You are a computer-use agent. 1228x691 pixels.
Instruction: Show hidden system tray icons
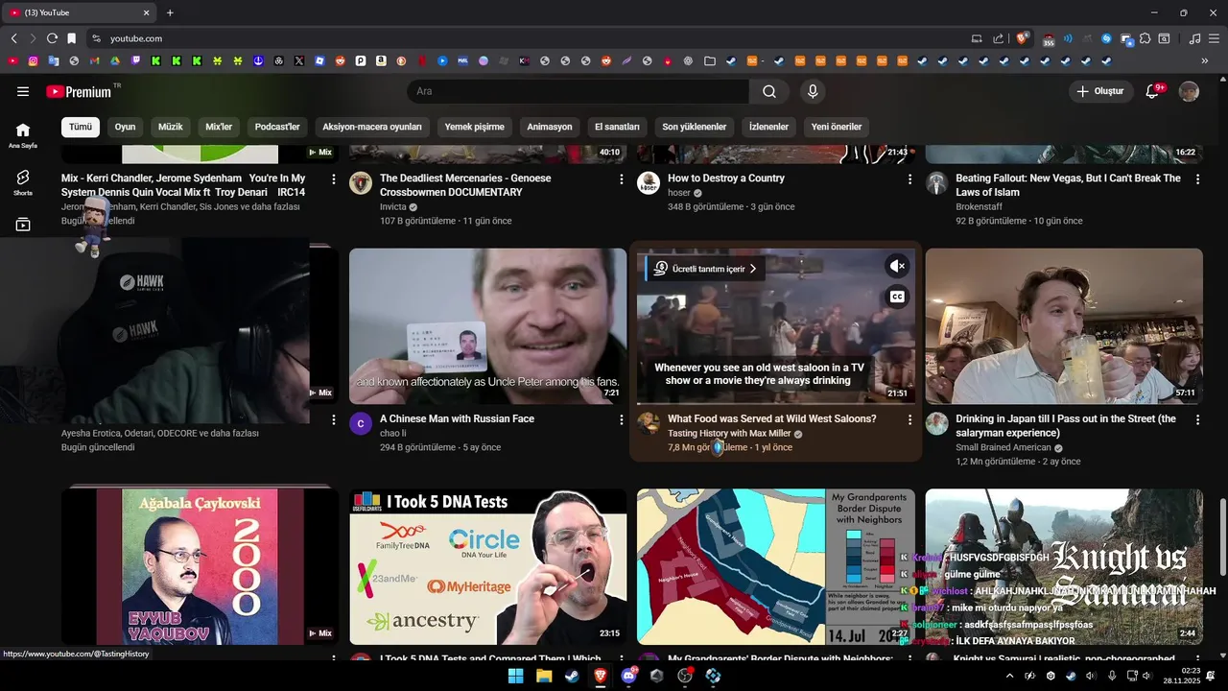tap(1009, 676)
